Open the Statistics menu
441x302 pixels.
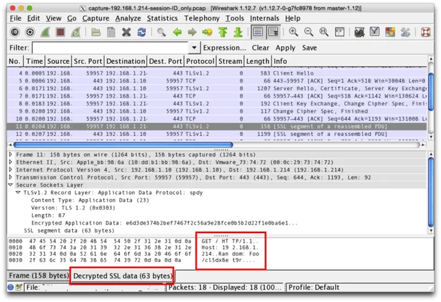[162, 18]
